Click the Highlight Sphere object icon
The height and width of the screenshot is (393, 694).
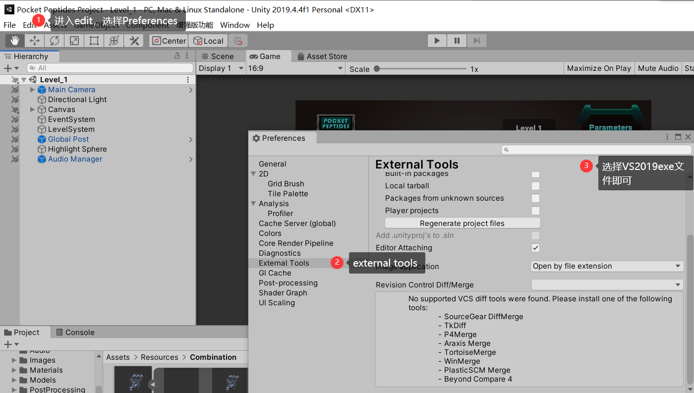[42, 149]
